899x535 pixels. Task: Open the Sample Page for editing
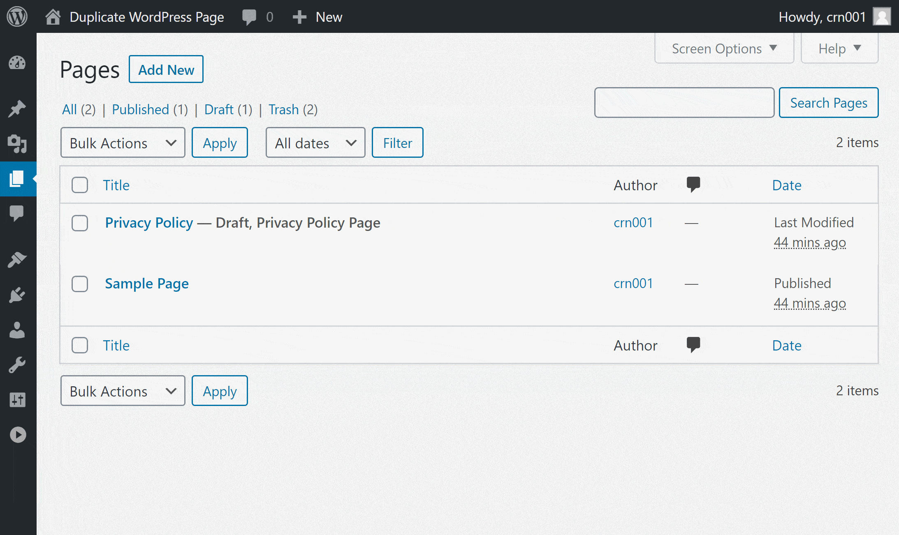pyautogui.click(x=147, y=284)
